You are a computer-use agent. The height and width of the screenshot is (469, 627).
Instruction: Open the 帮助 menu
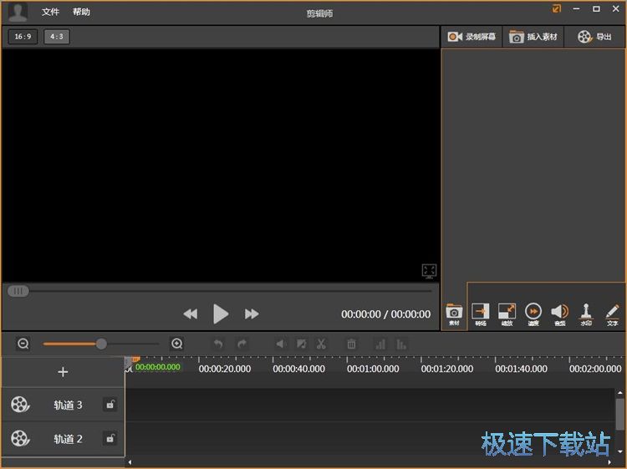tap(81, 12)
